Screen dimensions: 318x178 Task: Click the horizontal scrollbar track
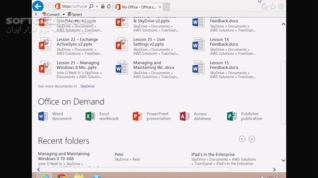click(x=136, y=169)
